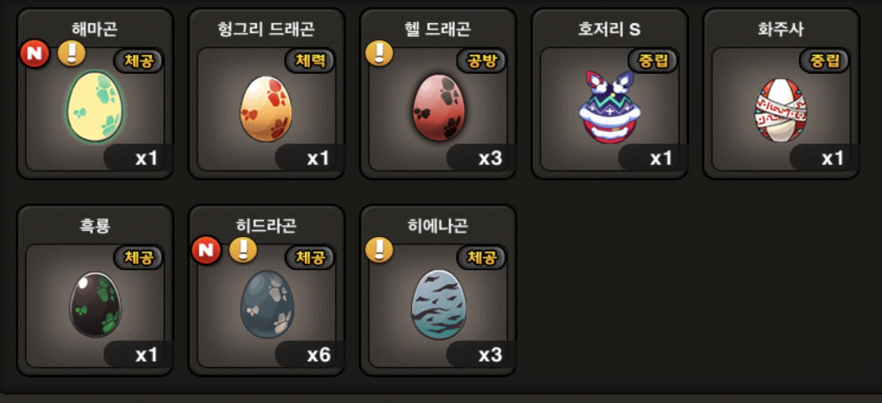Click the red N badge on 해마곤

coord(35,53)
